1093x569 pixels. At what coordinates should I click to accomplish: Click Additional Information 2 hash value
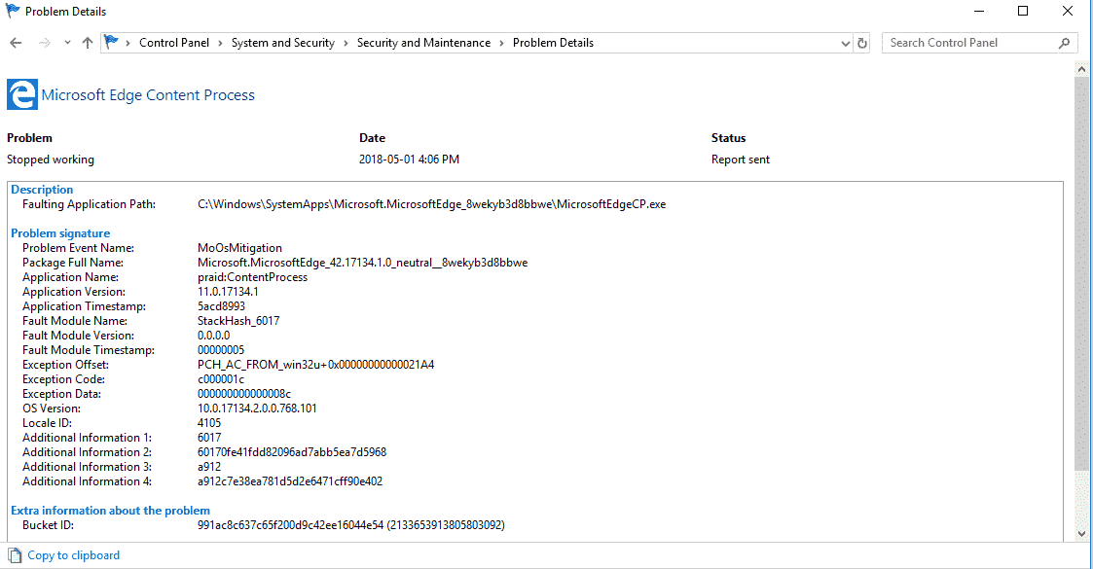292,452
